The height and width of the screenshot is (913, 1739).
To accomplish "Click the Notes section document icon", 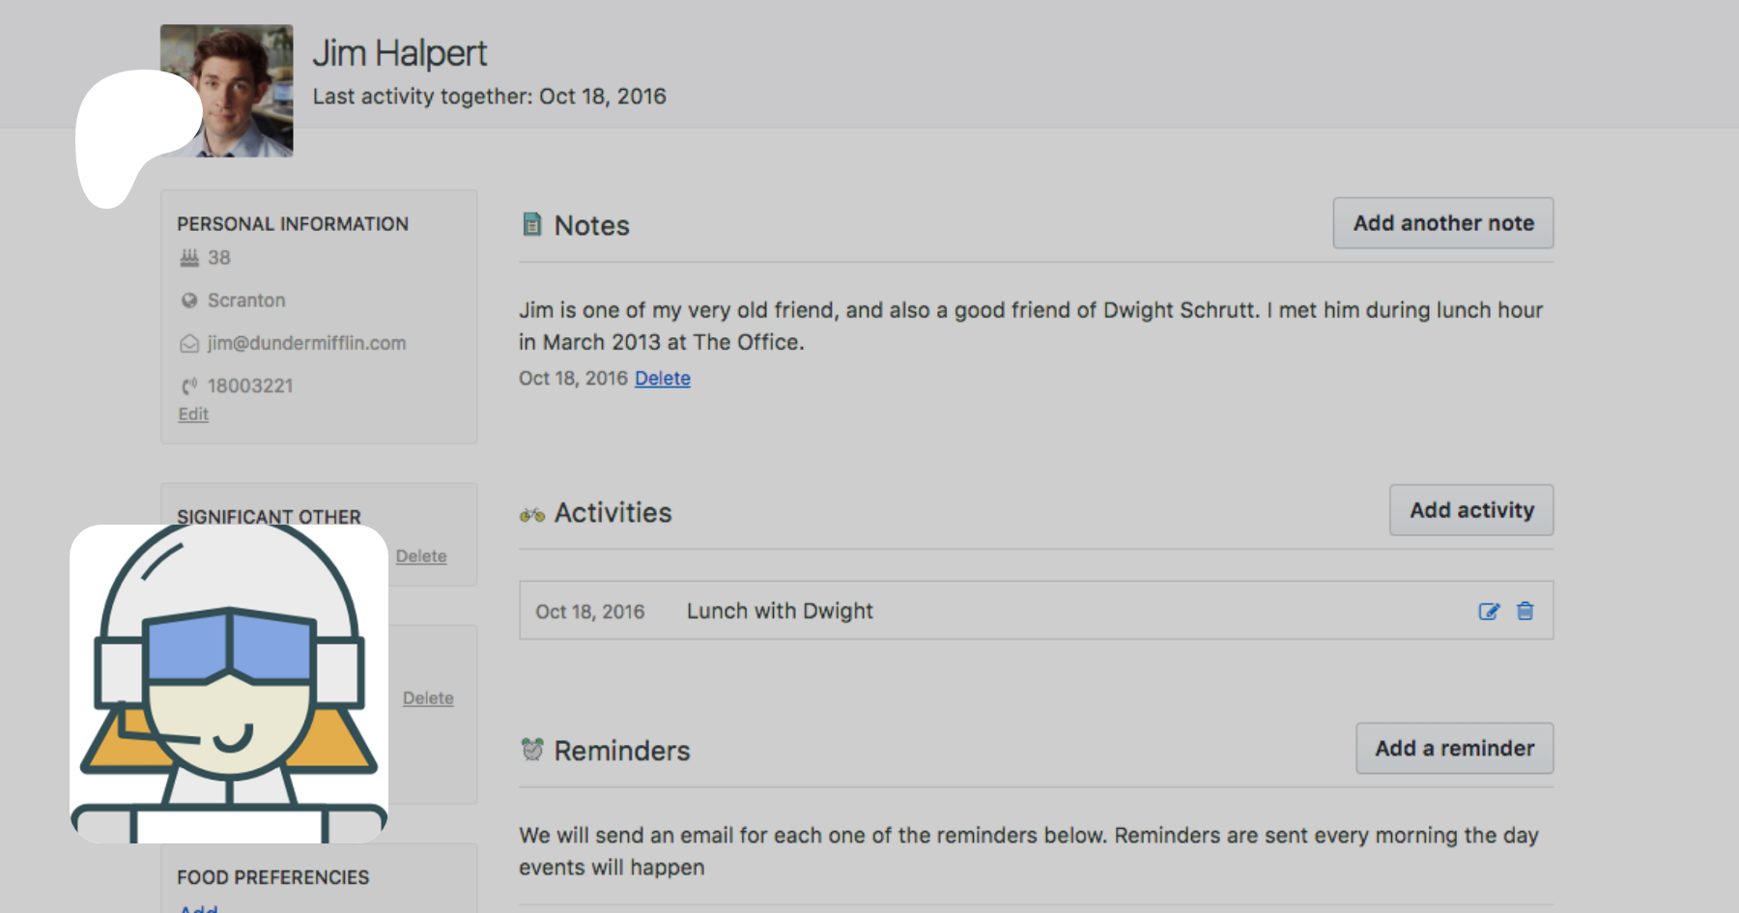I will [x=531, y=224].
